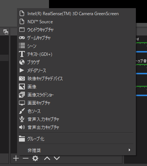This screenshot has height=166, width=147.
Task: Open source properties with the gear button
Action: (35, 158)
